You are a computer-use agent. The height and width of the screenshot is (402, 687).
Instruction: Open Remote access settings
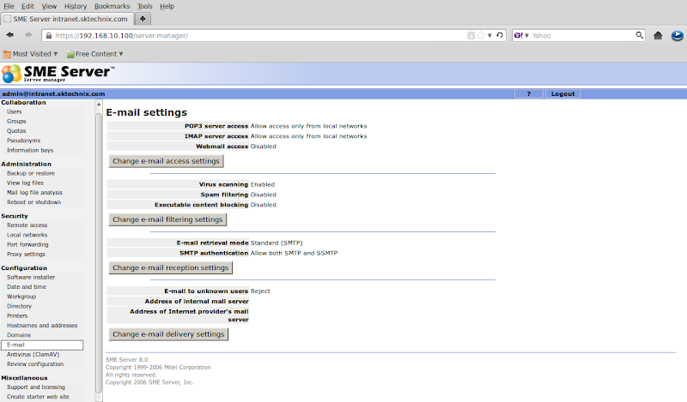click(27, 225)
